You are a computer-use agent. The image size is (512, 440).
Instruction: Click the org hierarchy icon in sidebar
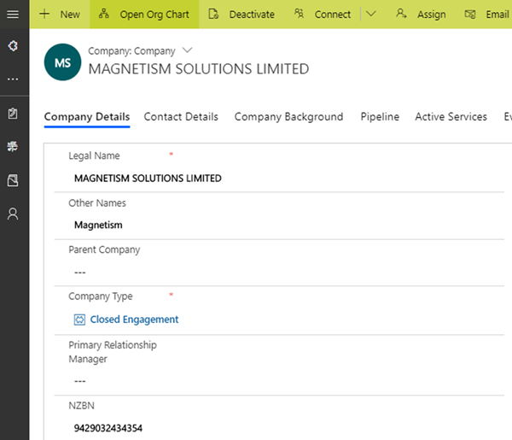tap(13, 147)
